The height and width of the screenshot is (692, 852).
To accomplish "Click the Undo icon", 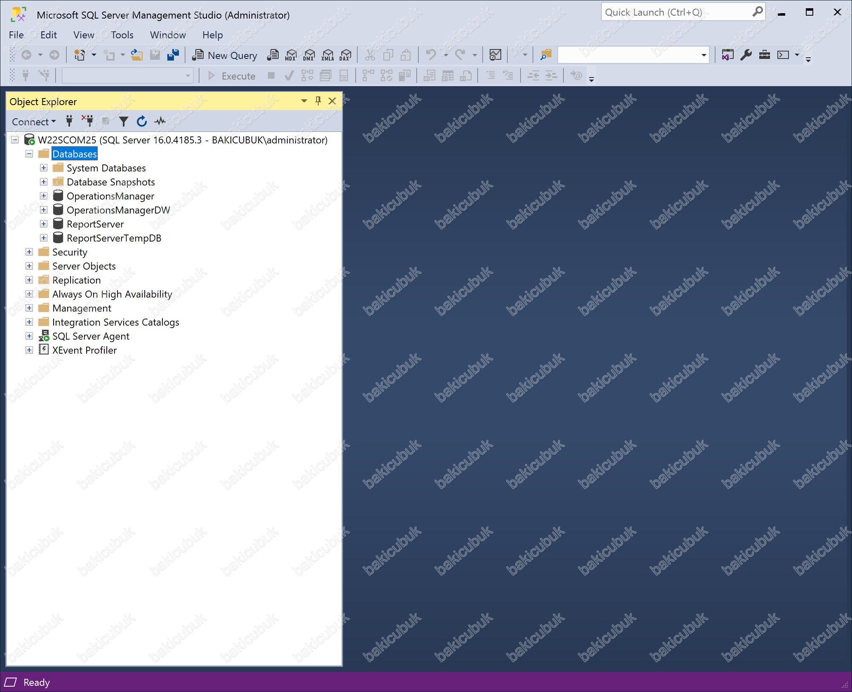I will point(431,55).
